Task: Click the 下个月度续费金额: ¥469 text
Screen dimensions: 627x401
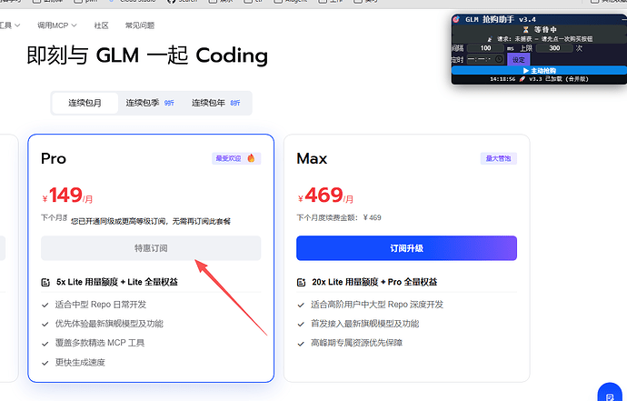Action: (339, 217)
